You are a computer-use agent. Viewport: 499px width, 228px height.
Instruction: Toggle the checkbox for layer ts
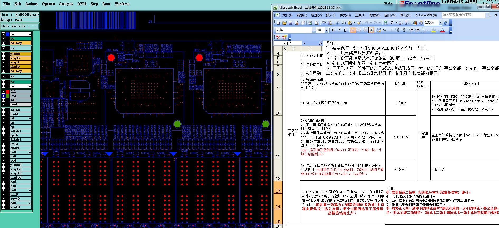tap(3, 39)
